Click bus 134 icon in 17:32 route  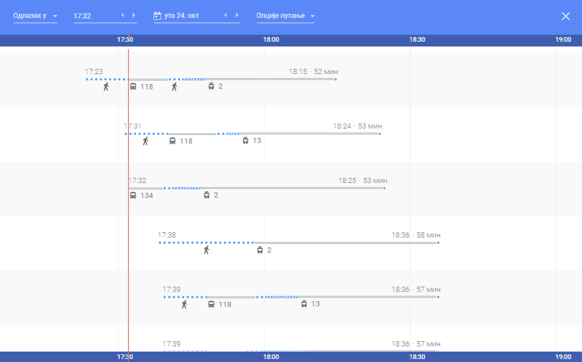133,195
